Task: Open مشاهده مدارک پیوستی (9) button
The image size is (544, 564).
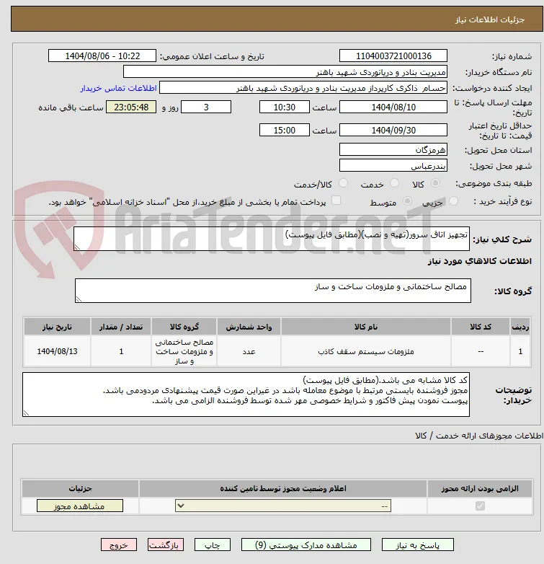Action: 306,545
